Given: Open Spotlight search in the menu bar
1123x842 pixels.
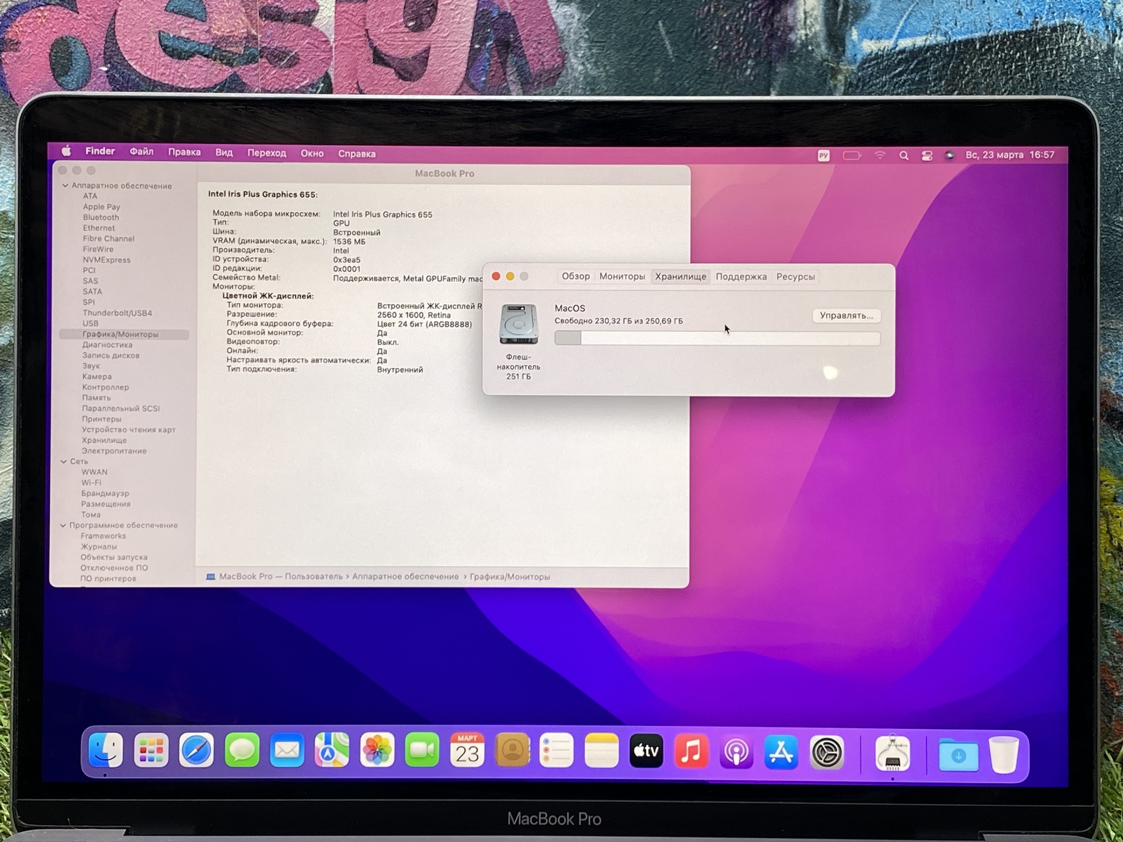Looking at the screenshot, I should [904, 156].
